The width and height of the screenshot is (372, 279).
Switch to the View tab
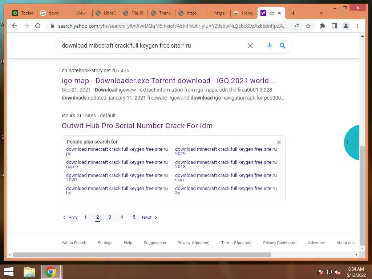pyautogui.click(x=78, y=13)
